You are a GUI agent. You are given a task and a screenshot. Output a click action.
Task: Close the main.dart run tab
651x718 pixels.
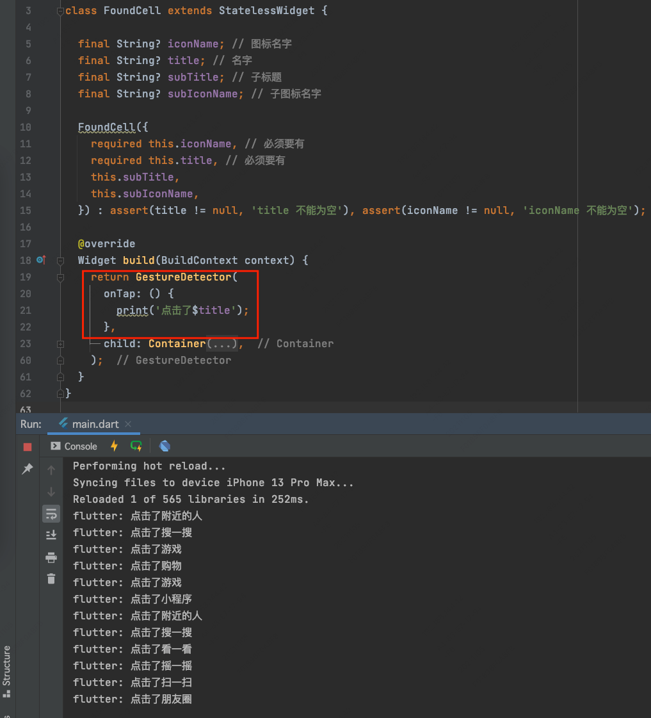coord(128,424)
